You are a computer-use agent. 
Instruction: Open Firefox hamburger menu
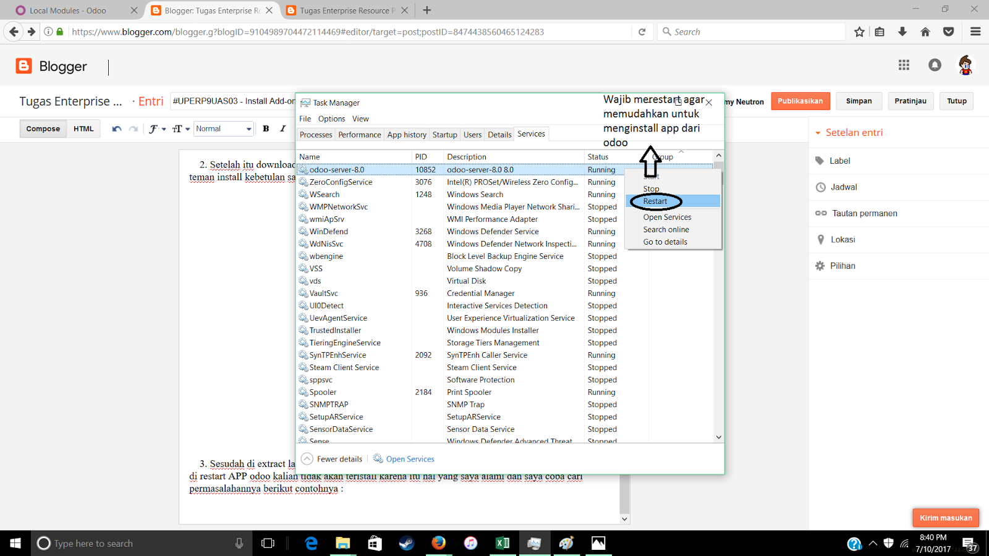(x=975, y=32)
